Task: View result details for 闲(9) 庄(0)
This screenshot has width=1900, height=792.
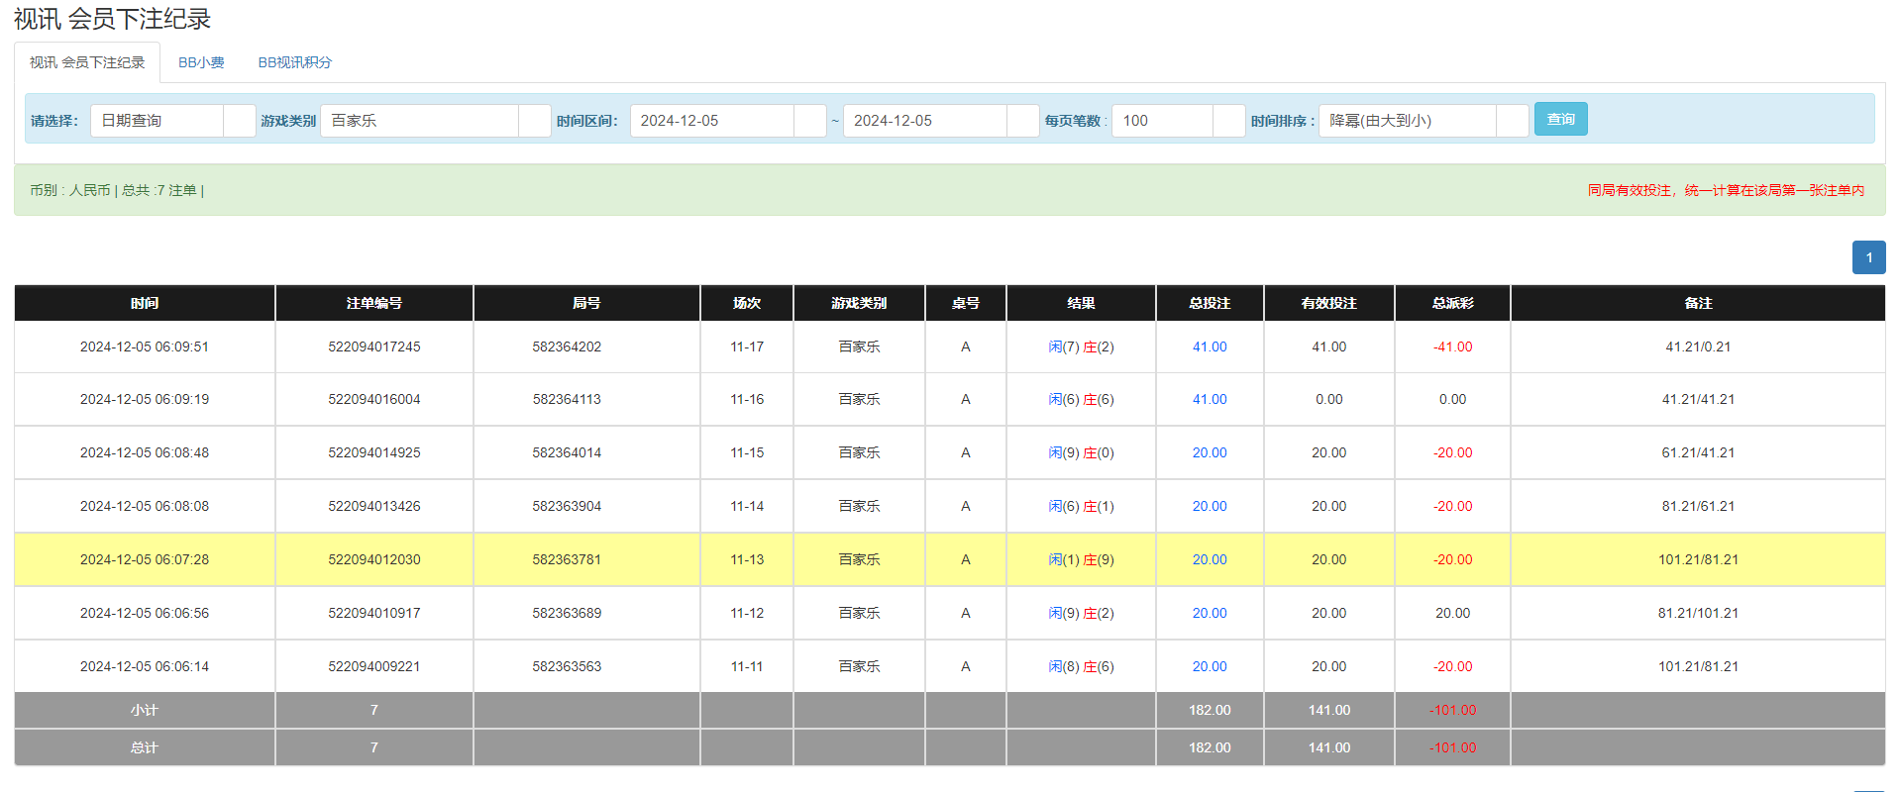Action: [x=1081, y=453]
